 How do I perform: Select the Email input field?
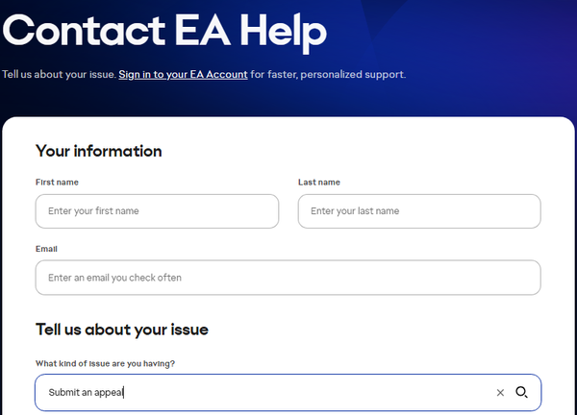288,278
